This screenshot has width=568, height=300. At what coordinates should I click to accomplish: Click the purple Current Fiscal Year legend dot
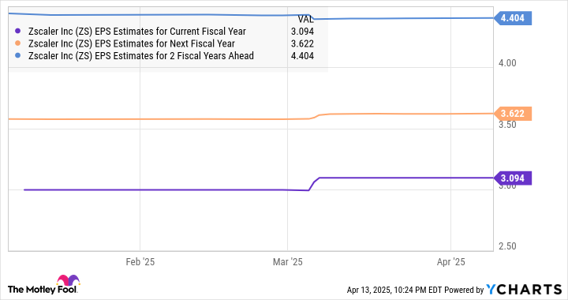[18, 31]
